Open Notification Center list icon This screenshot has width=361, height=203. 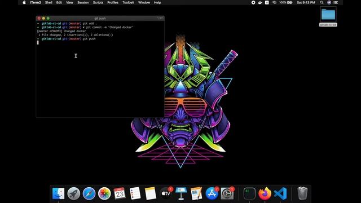336,2
